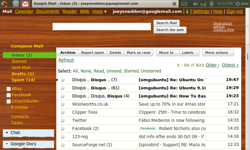Screen dimensions: 250x150
Task: Go to Web in the top navigation
Action: (84, 11)
